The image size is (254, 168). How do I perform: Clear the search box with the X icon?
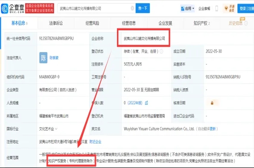point(132,8)
